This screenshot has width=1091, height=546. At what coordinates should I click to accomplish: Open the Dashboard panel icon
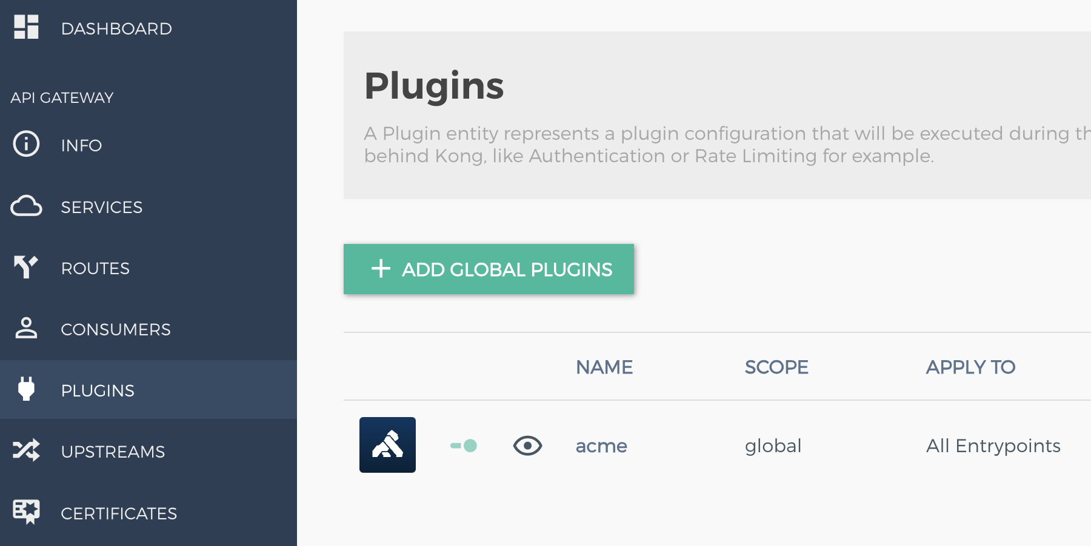pyautogui.click(x=25, y=27)
